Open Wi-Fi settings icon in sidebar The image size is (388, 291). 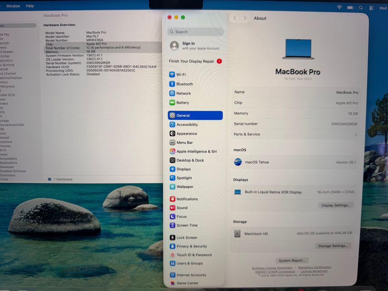click(172, 74)
